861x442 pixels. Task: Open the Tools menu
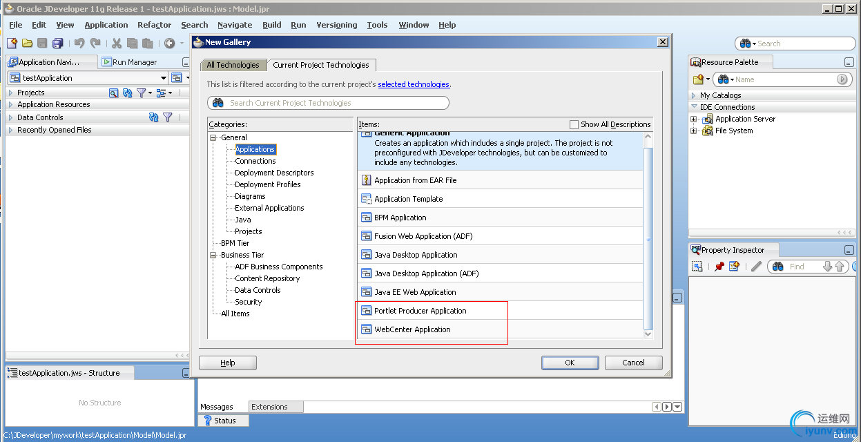click(x=377, y=25)
